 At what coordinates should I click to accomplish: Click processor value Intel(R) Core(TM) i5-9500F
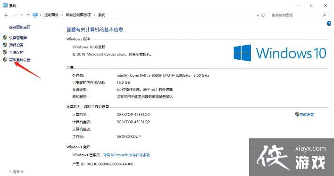(163, 75)
